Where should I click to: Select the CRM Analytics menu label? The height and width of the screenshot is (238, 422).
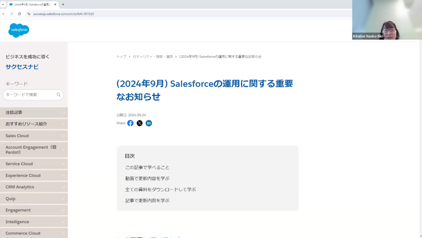[20, 187]
